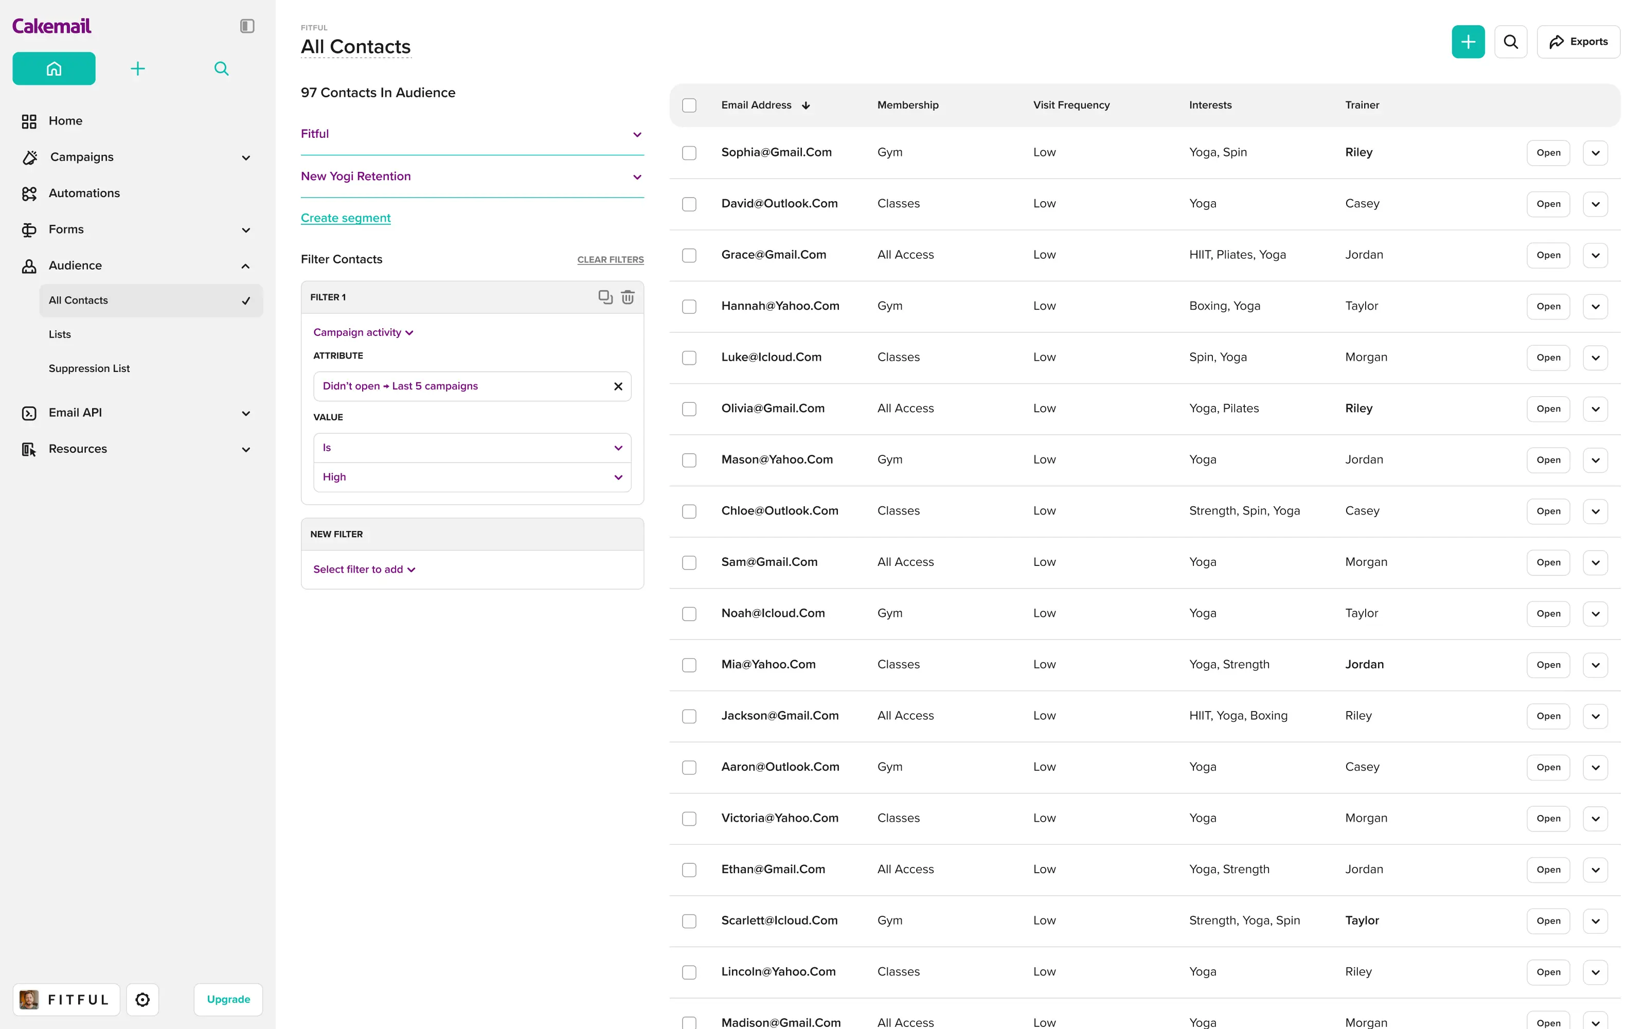Click the Exports button
The width and height of the screenshot is (1646, 1029).
(1578, 42)
